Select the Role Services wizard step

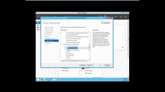(x=52, y=41)
